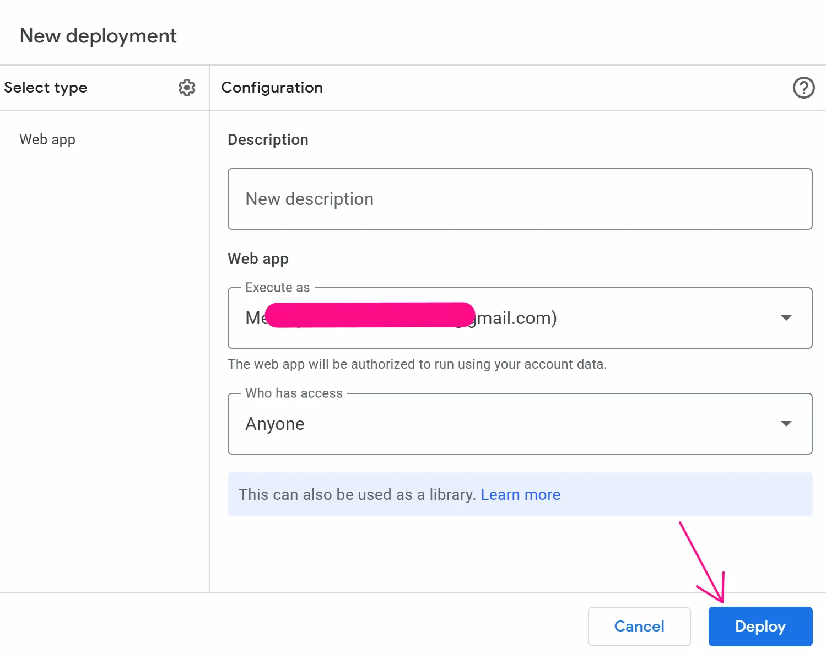Click the blue Deploy button
This screenshot has width=826, height=653.
760,627
